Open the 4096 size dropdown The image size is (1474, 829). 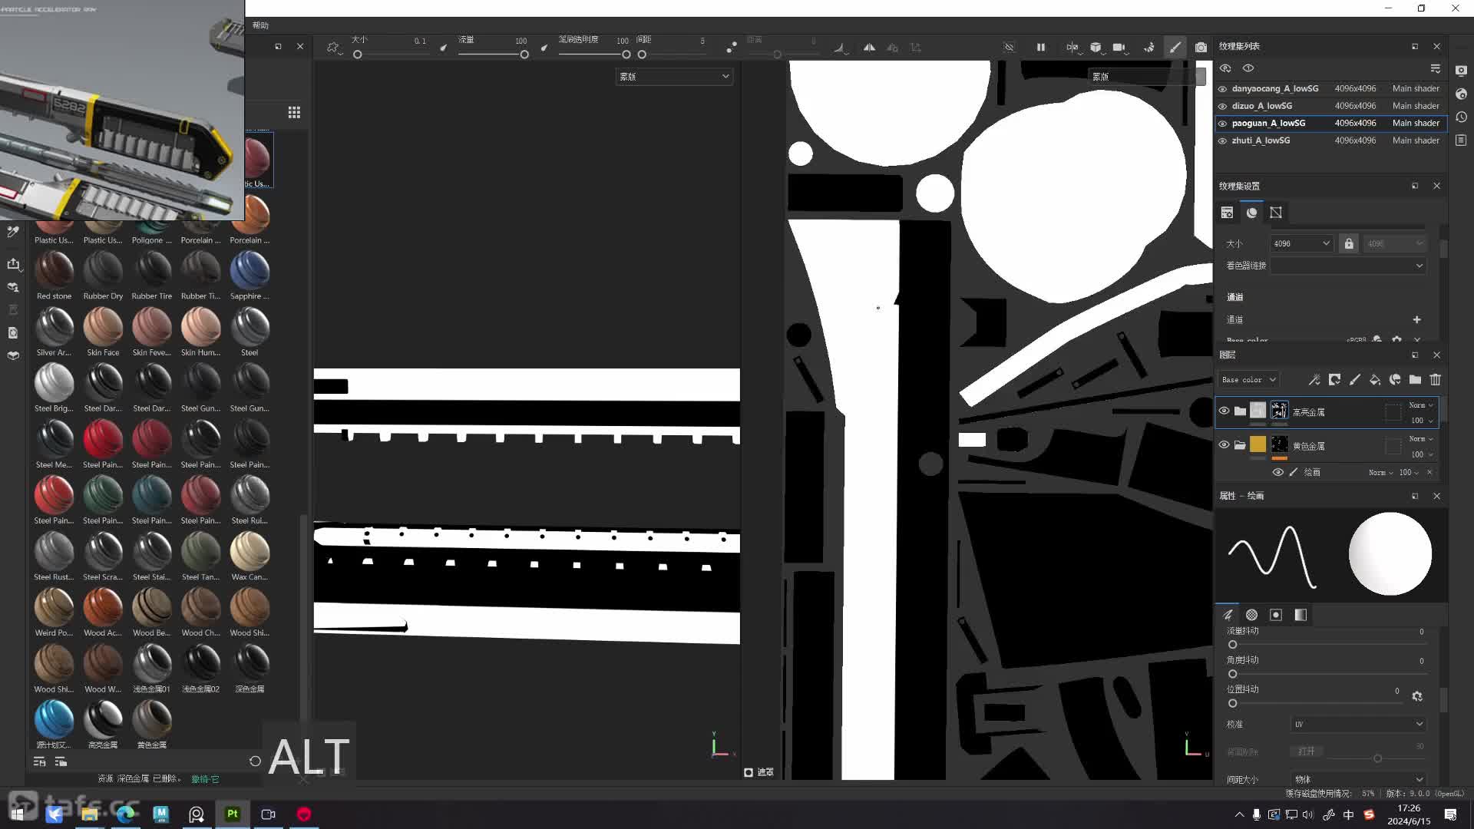pos(1301,244)
